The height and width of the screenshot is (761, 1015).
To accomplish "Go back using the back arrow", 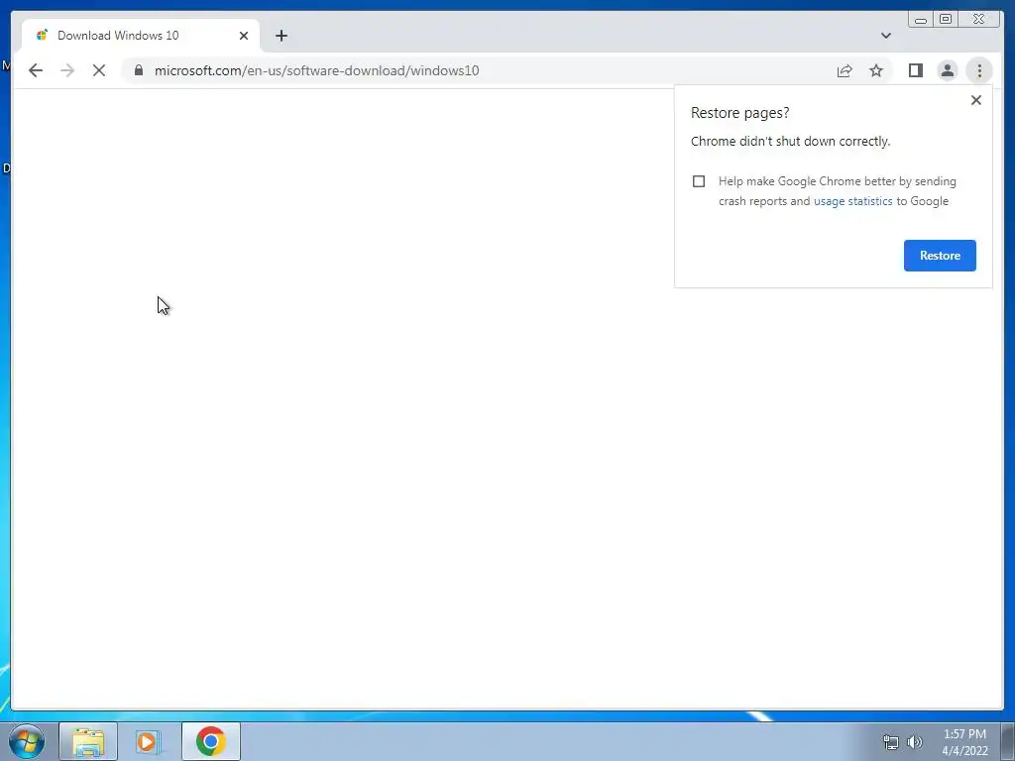I will pos(36,70).
